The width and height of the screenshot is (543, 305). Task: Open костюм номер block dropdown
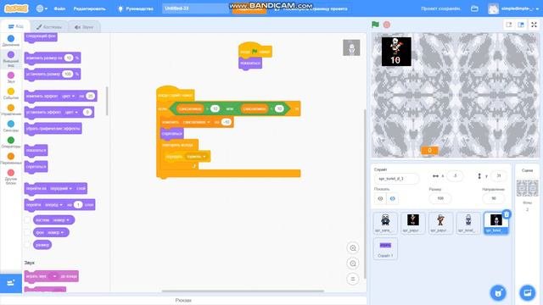(x=61, y=220)
